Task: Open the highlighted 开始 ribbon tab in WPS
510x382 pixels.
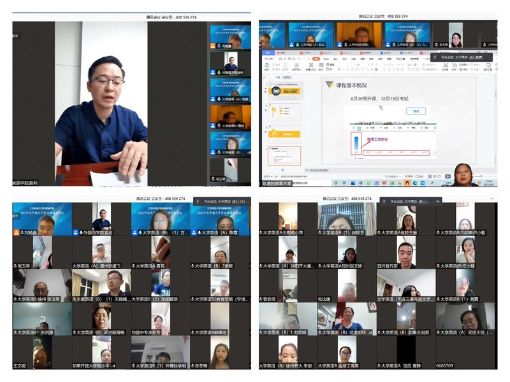Action: tap(316, 59)
